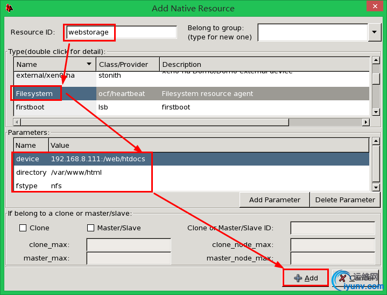This screenshot has height=295, width=387.
Task: Click type list horizontal scroll left arrow
Action: [x=17, y=122]
